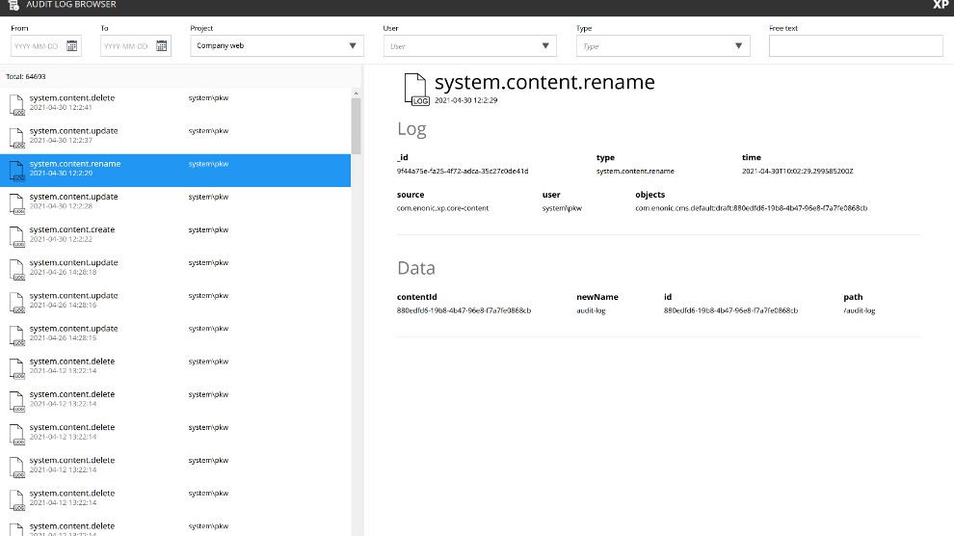Click the Audit Log Browser app icon
The image size is (954, 536).
tap(13, 5)
